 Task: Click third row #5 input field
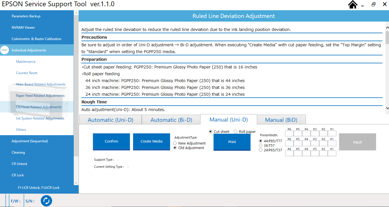point(298,153)
